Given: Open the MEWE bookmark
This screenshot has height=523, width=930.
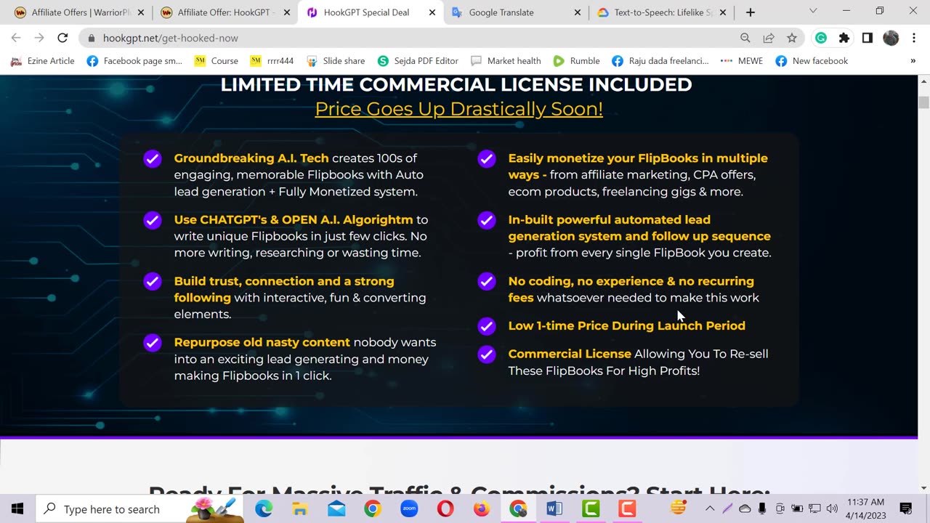Looking at the screenshot, I should pos(741,61).
